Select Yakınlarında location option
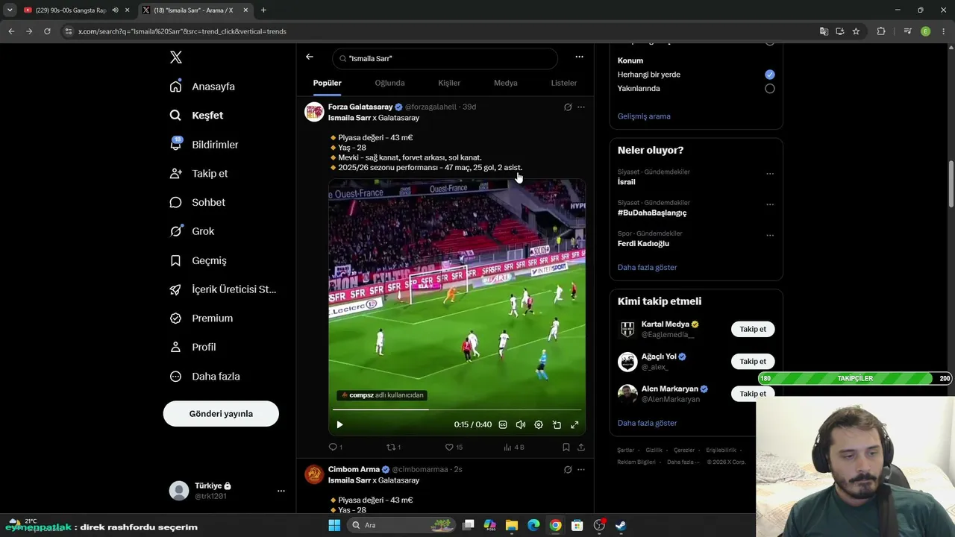 pyautogui.click(x=770, y=89)
